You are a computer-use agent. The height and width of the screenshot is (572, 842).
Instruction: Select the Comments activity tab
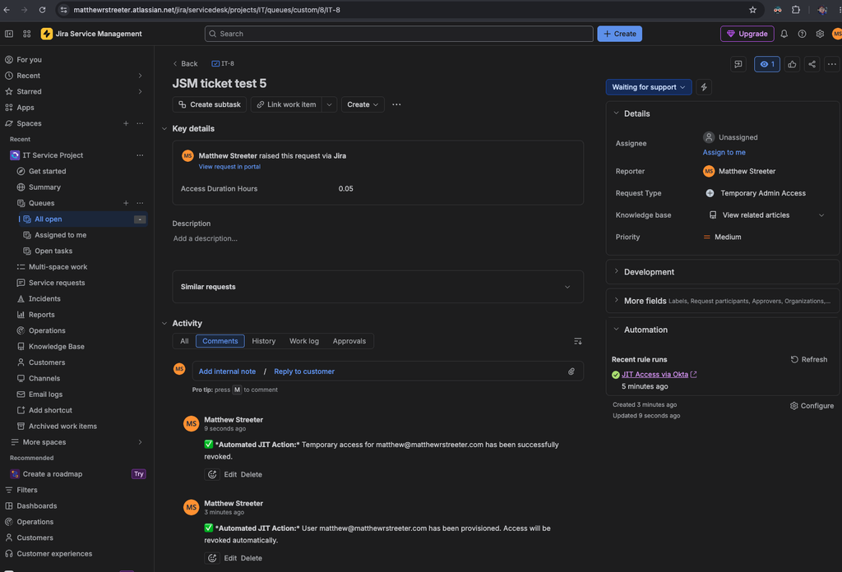(220, 341)
